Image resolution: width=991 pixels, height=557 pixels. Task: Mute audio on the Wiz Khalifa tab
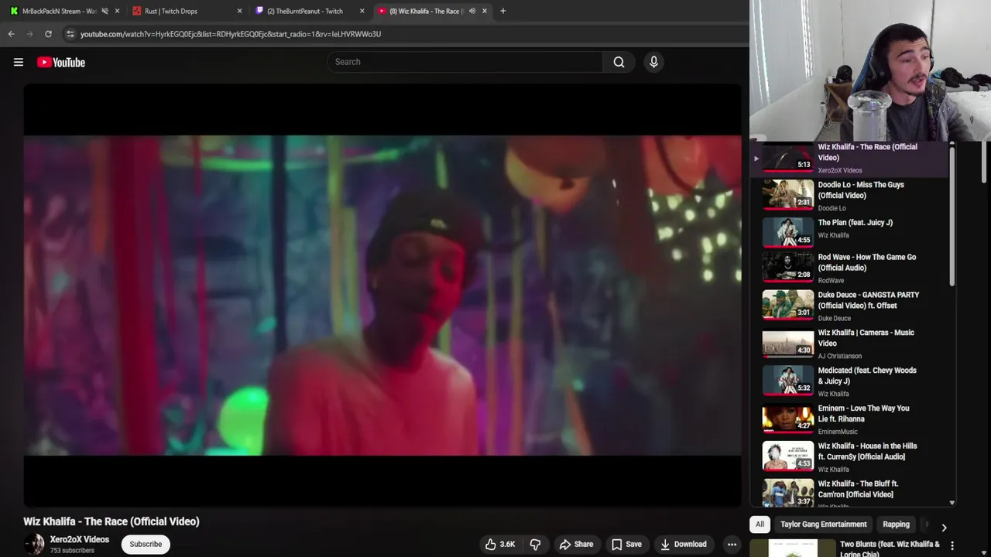[472, 11]
